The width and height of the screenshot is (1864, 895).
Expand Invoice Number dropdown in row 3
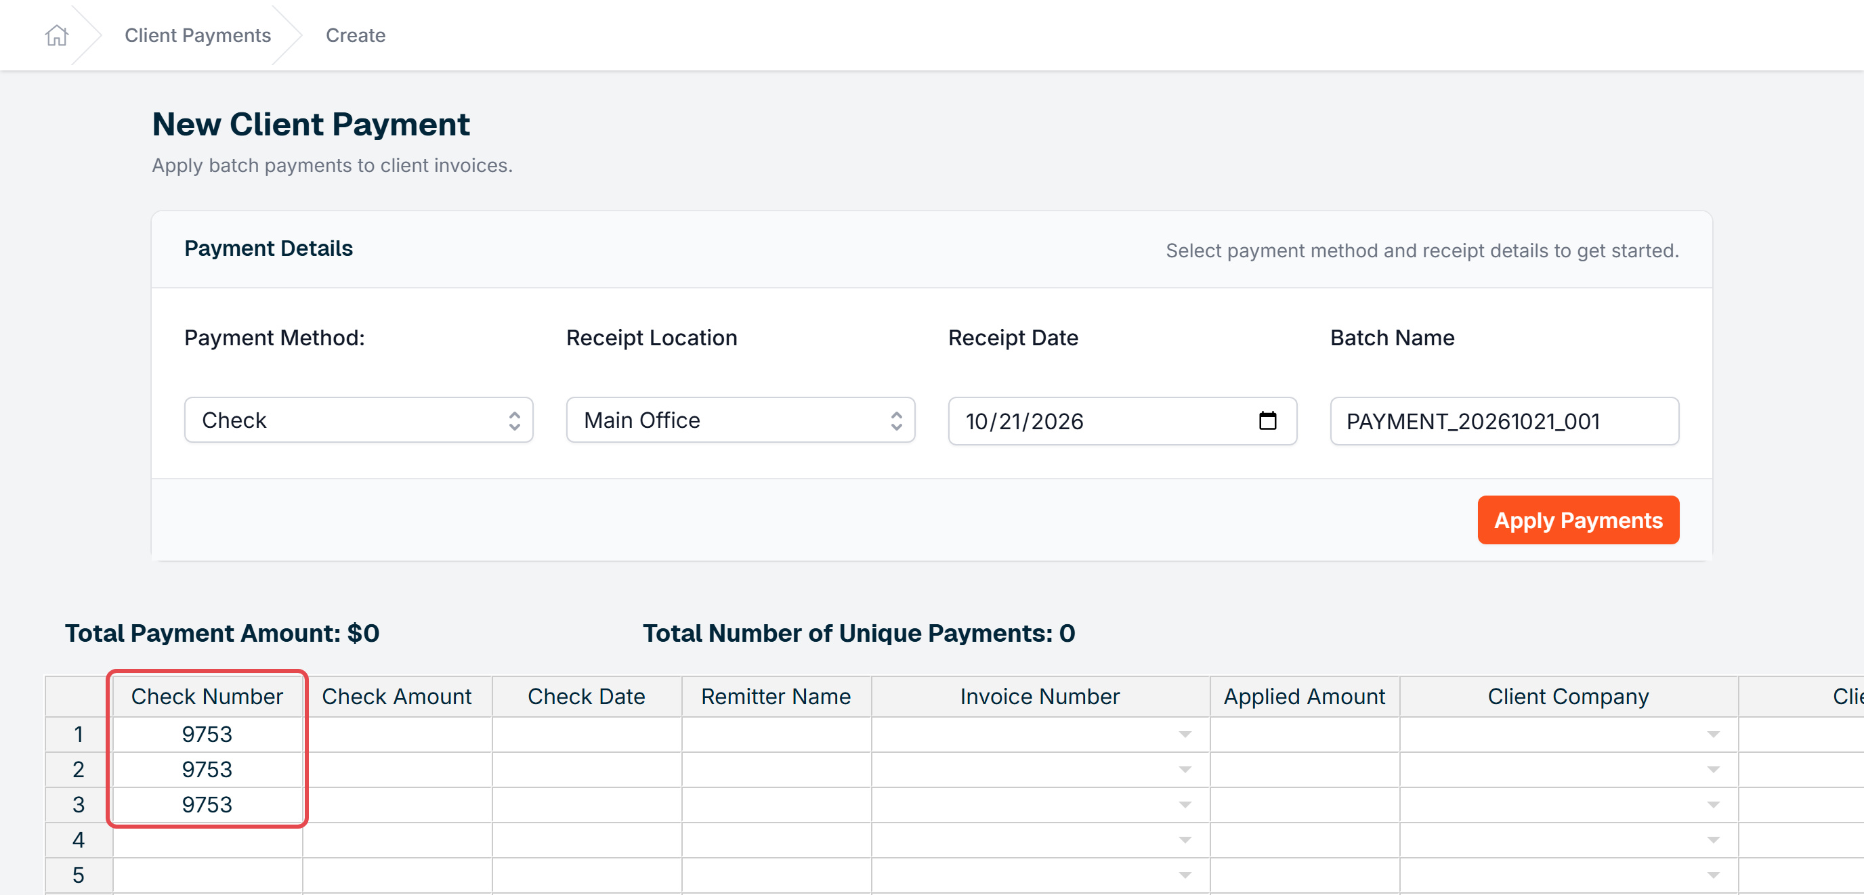point(1185,804)
